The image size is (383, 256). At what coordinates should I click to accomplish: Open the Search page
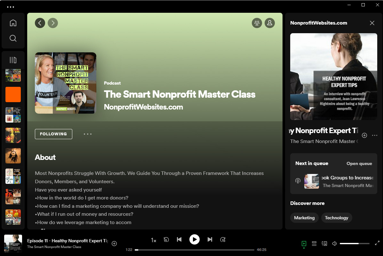pyautogui.click(x=13, y=38)
